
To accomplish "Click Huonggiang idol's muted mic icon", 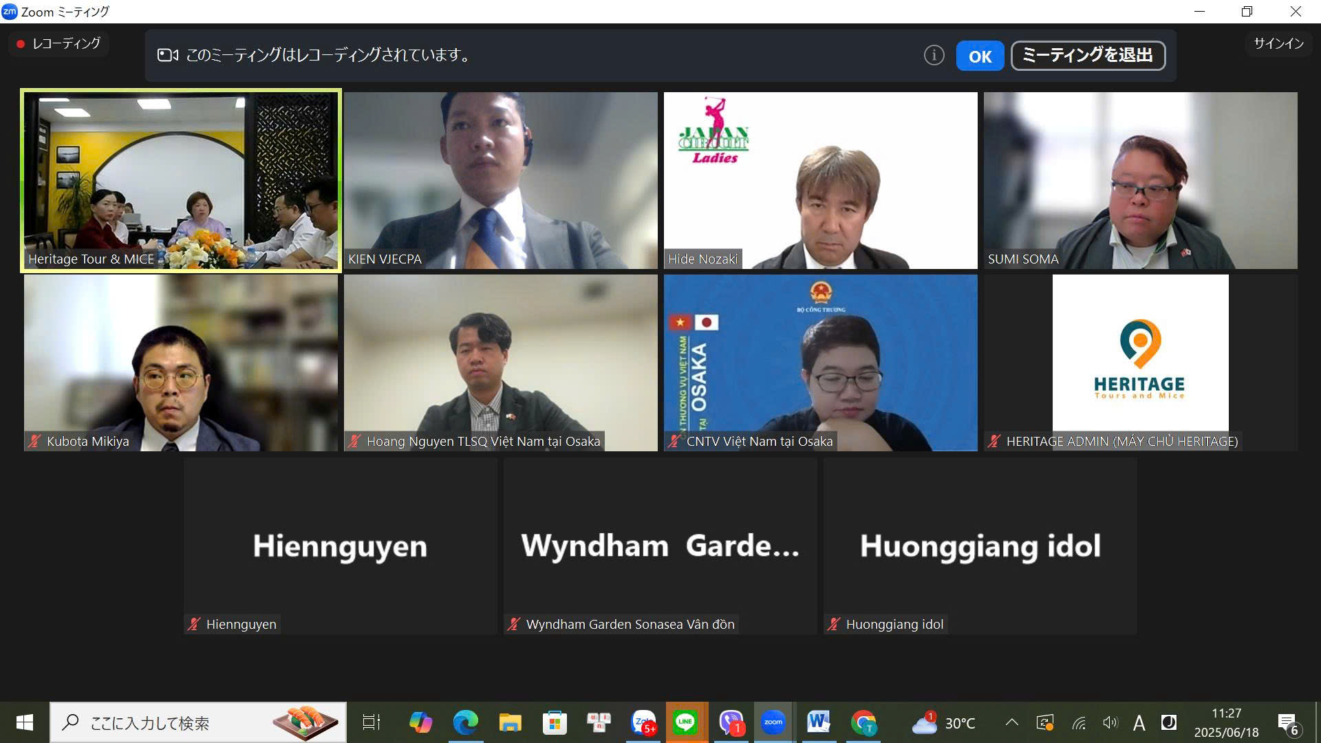I will click(834, 624).
